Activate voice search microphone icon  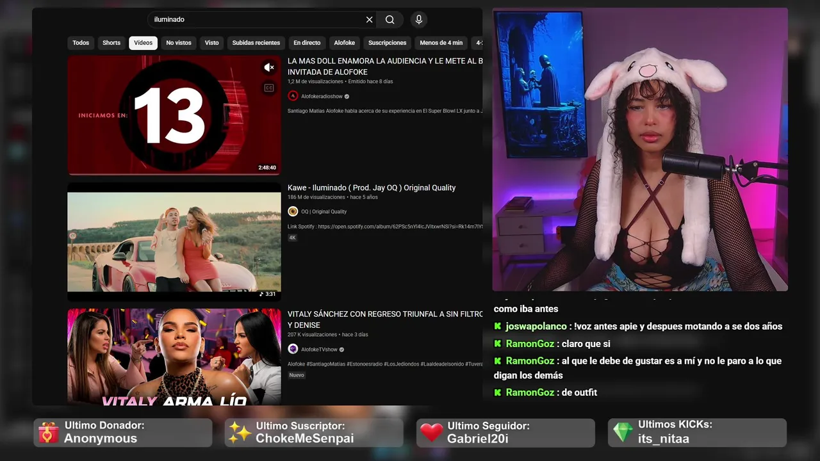point(419,20)
